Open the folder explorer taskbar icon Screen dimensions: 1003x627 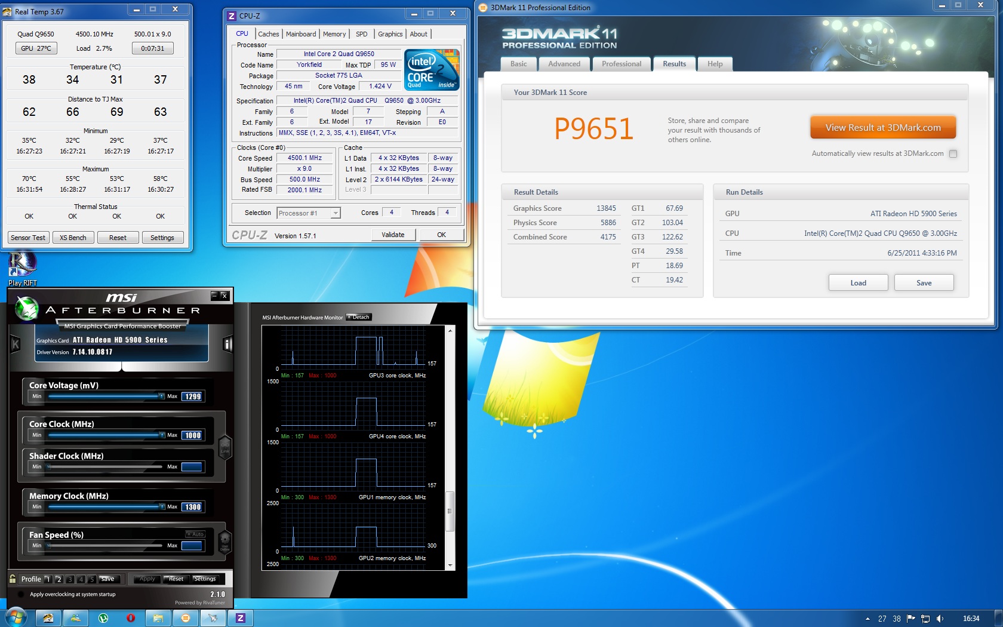pyautogui.click(x=158, y=618)
